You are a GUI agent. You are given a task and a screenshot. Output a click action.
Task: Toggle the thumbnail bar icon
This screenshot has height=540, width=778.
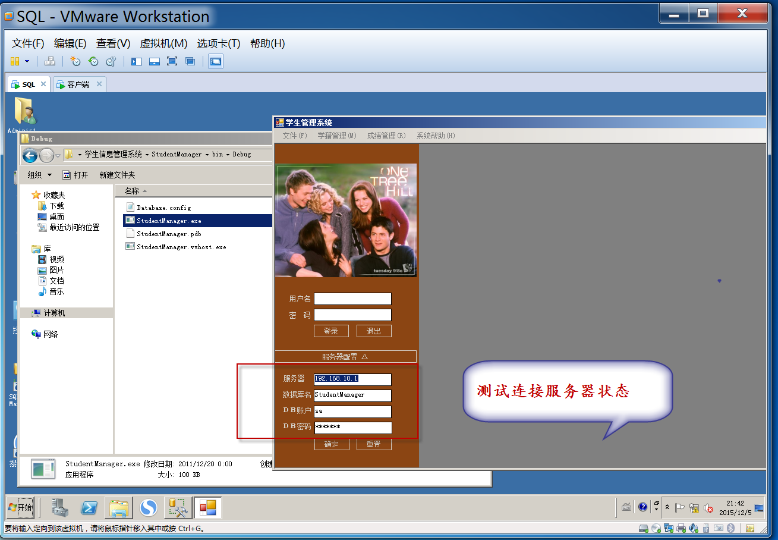[x=155, y=61]
